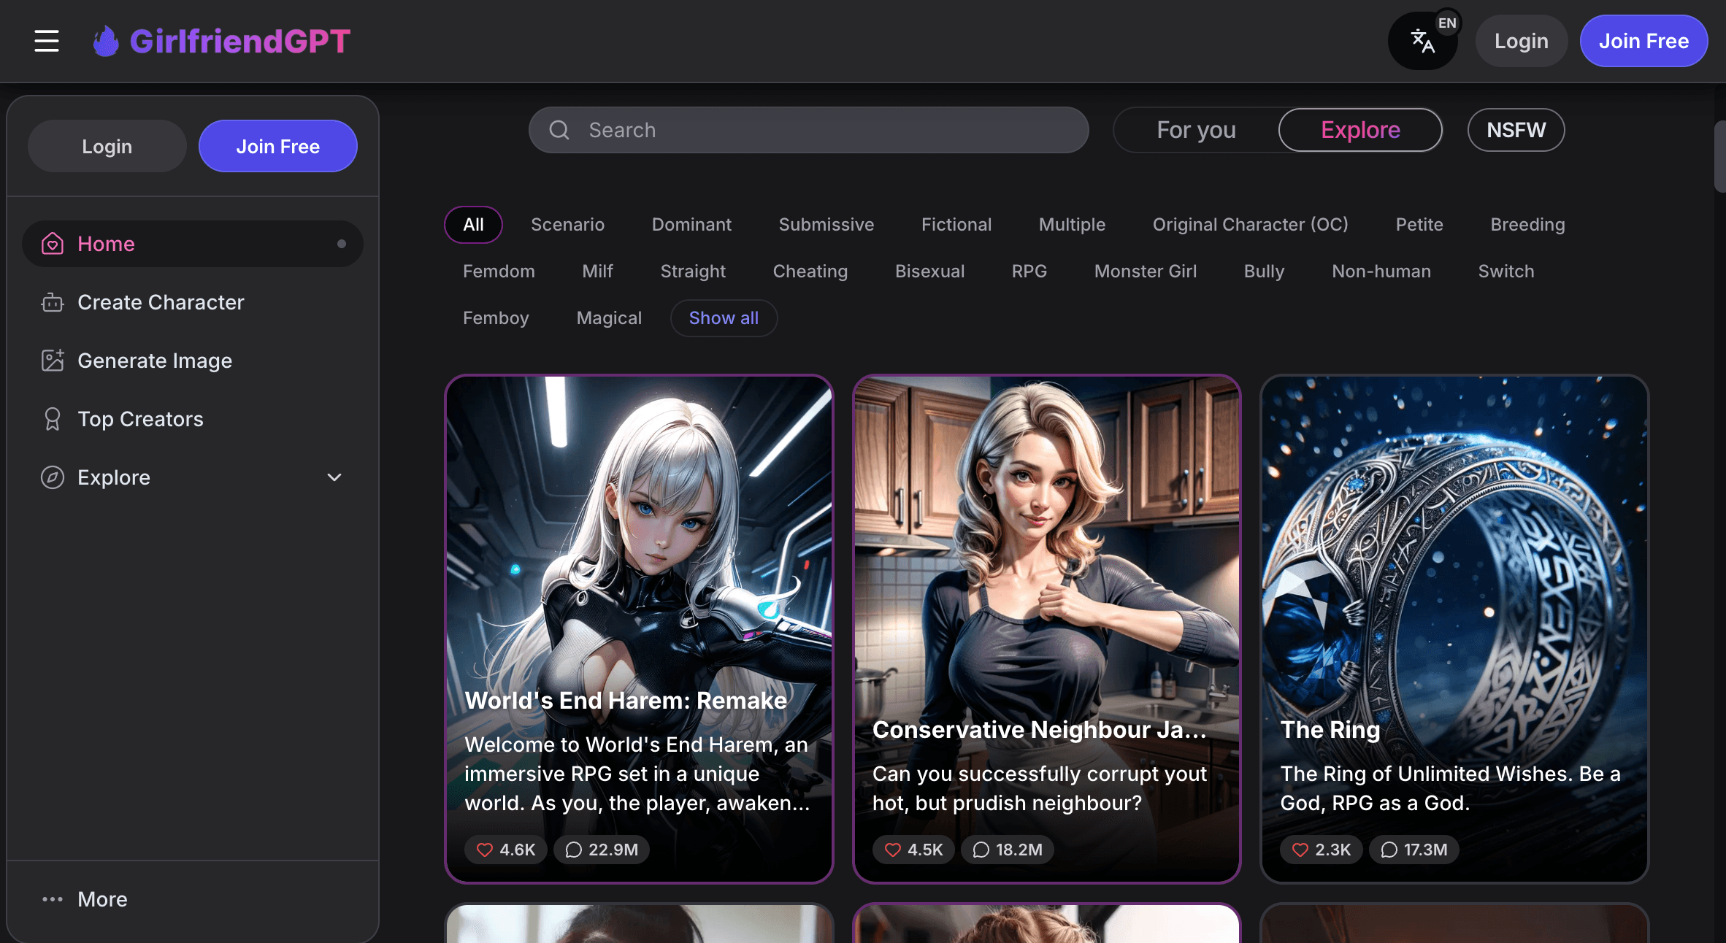Filter by the Non-human tag
This screenshot has width=1726, height=943.
(1381, 272)
